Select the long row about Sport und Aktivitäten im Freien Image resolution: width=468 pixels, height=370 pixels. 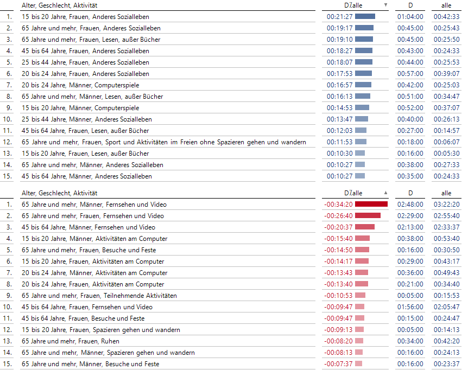163,142
